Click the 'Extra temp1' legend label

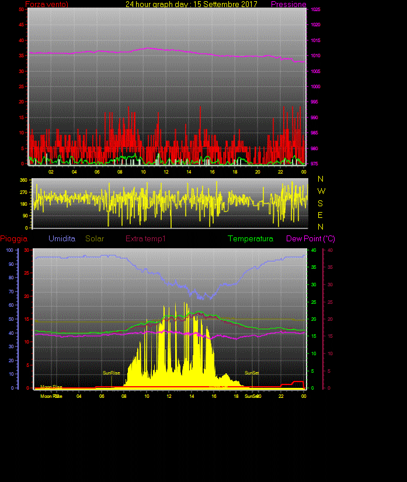[x=145, y=238]
